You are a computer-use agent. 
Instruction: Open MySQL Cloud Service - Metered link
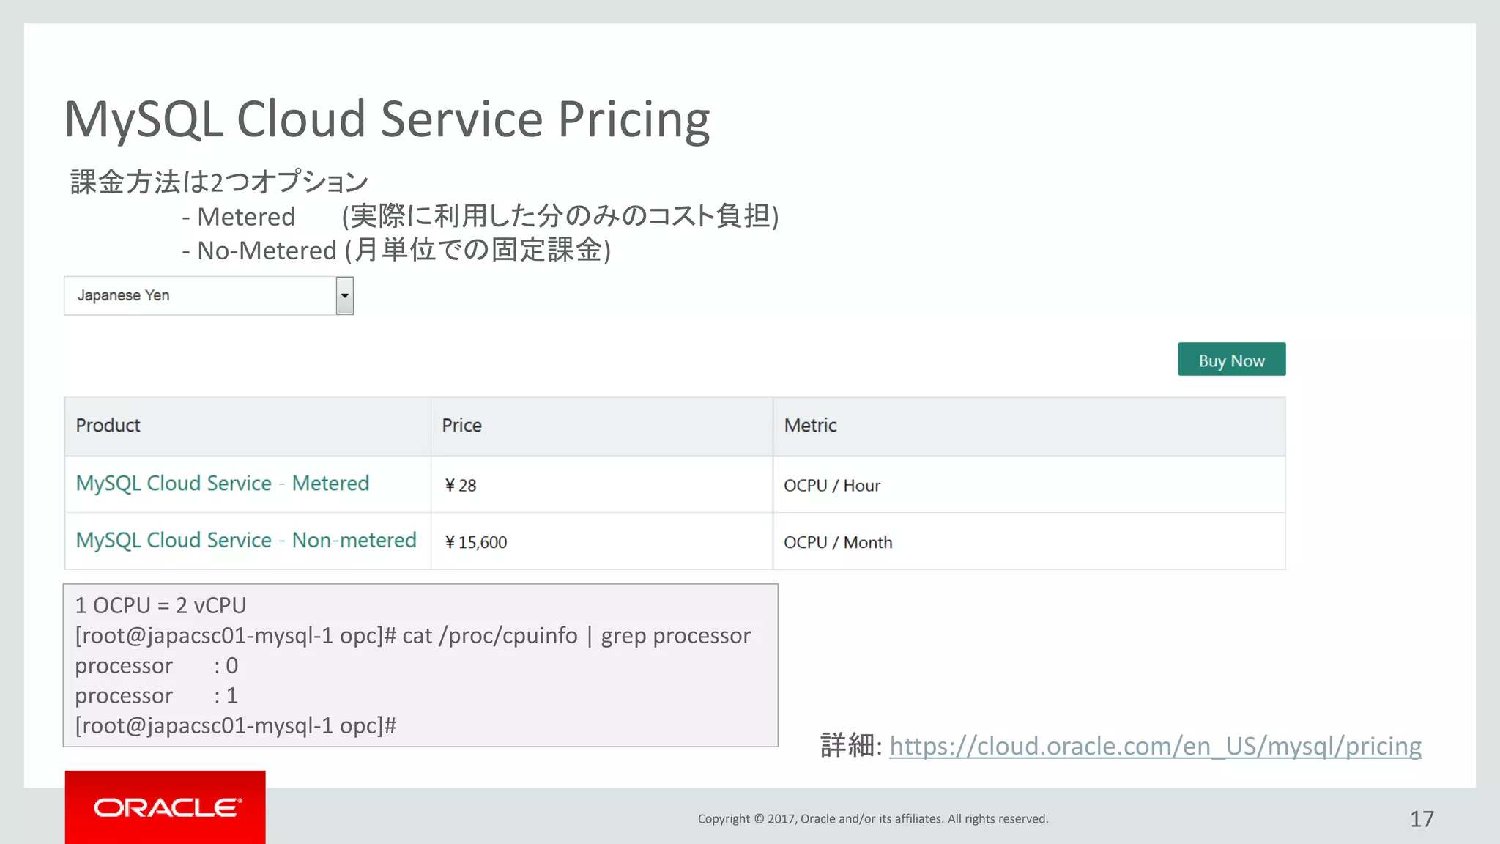[x=223, y=484]
